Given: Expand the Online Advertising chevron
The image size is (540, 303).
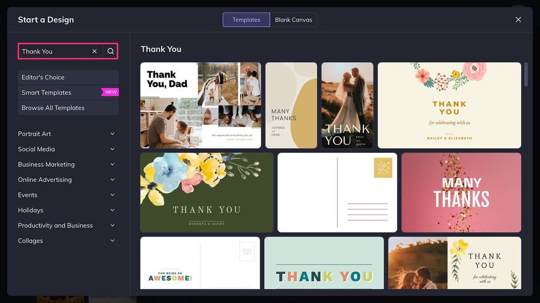Looking at the screenshot, I should point(112,180).
